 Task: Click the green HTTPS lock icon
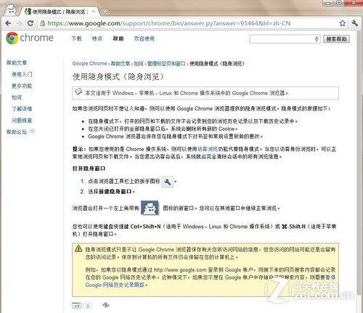(43, 23)
